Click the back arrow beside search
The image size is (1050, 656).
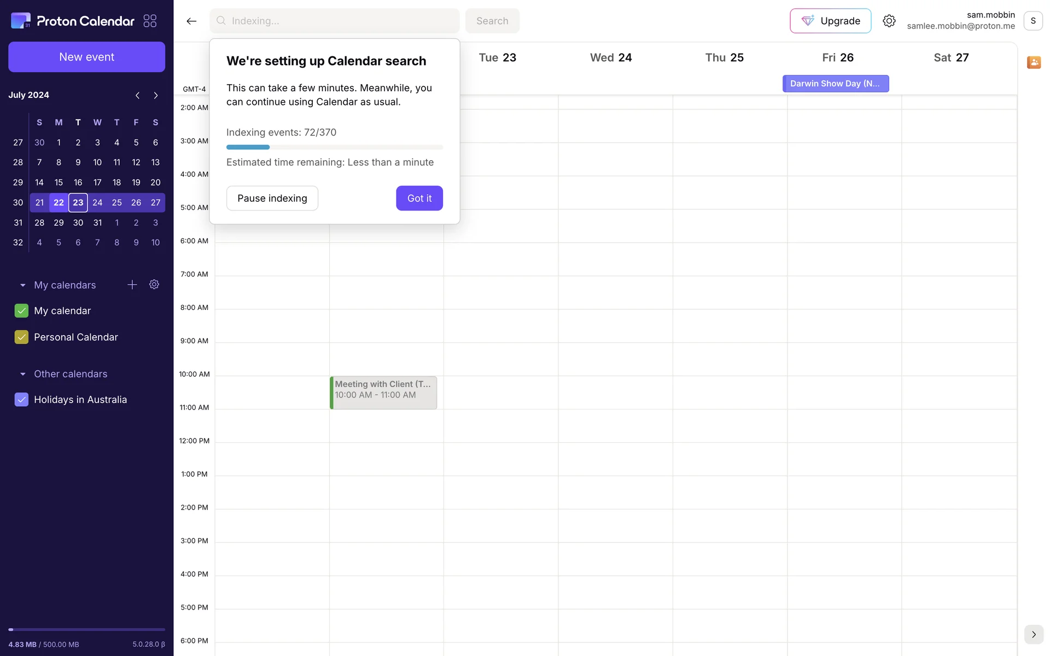(191, 21)
